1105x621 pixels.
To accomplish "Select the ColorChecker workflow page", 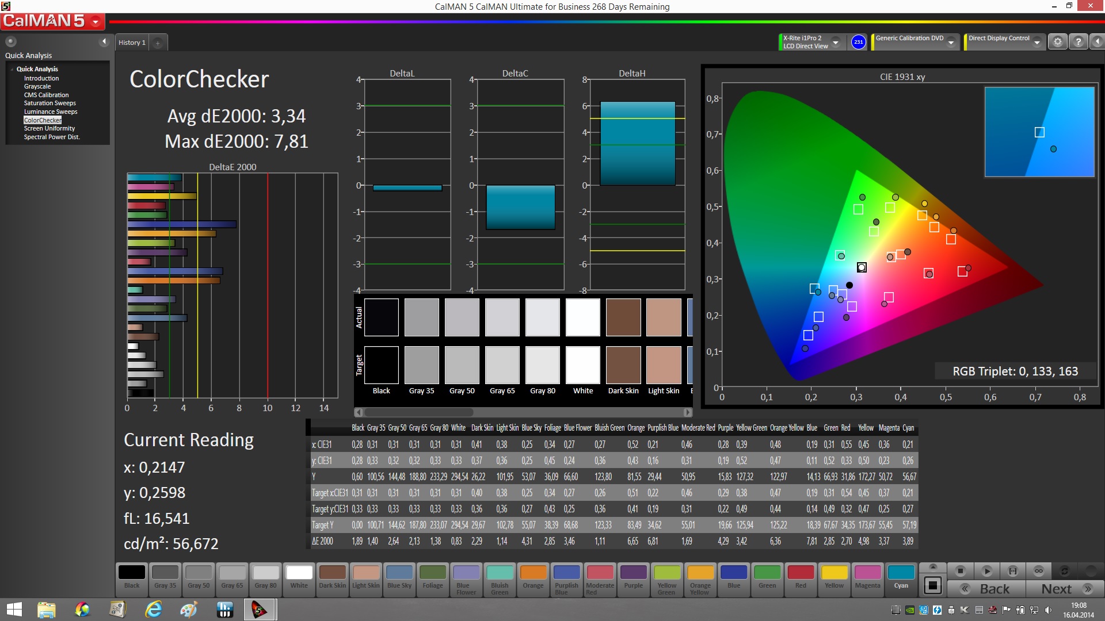I will point(43,120).
